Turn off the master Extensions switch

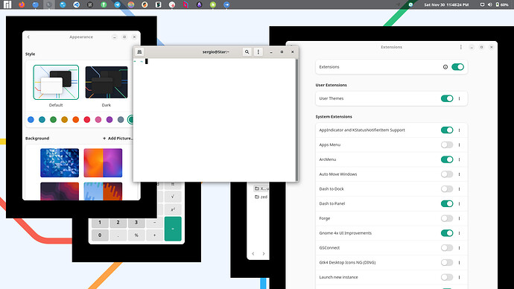click(x=457, y=67)
